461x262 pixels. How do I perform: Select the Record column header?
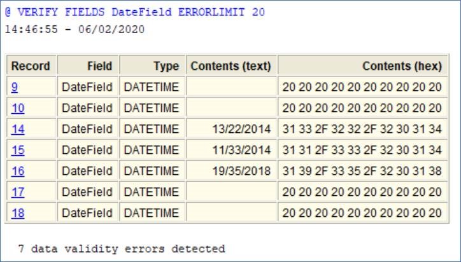31,65
